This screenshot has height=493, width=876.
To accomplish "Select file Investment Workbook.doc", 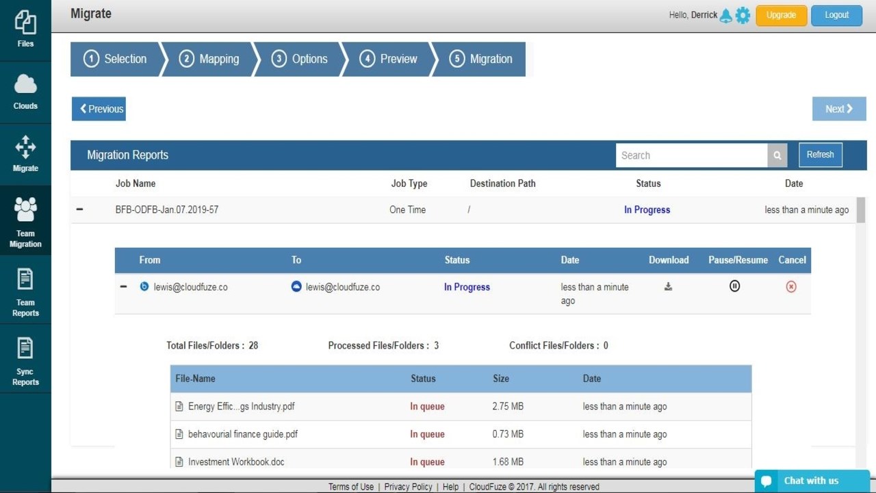I will pos(236,462).
